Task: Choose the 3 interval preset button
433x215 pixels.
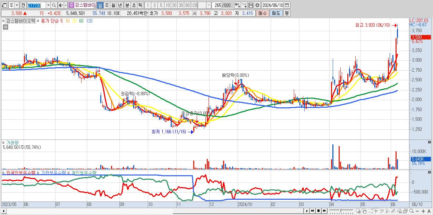Action: click(x=154, y=5)
